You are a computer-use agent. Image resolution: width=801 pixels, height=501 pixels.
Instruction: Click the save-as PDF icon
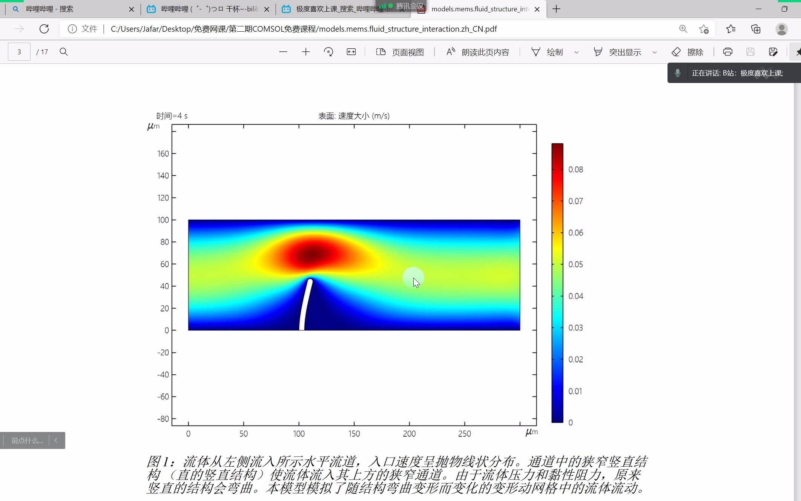(x=773, y=52)
